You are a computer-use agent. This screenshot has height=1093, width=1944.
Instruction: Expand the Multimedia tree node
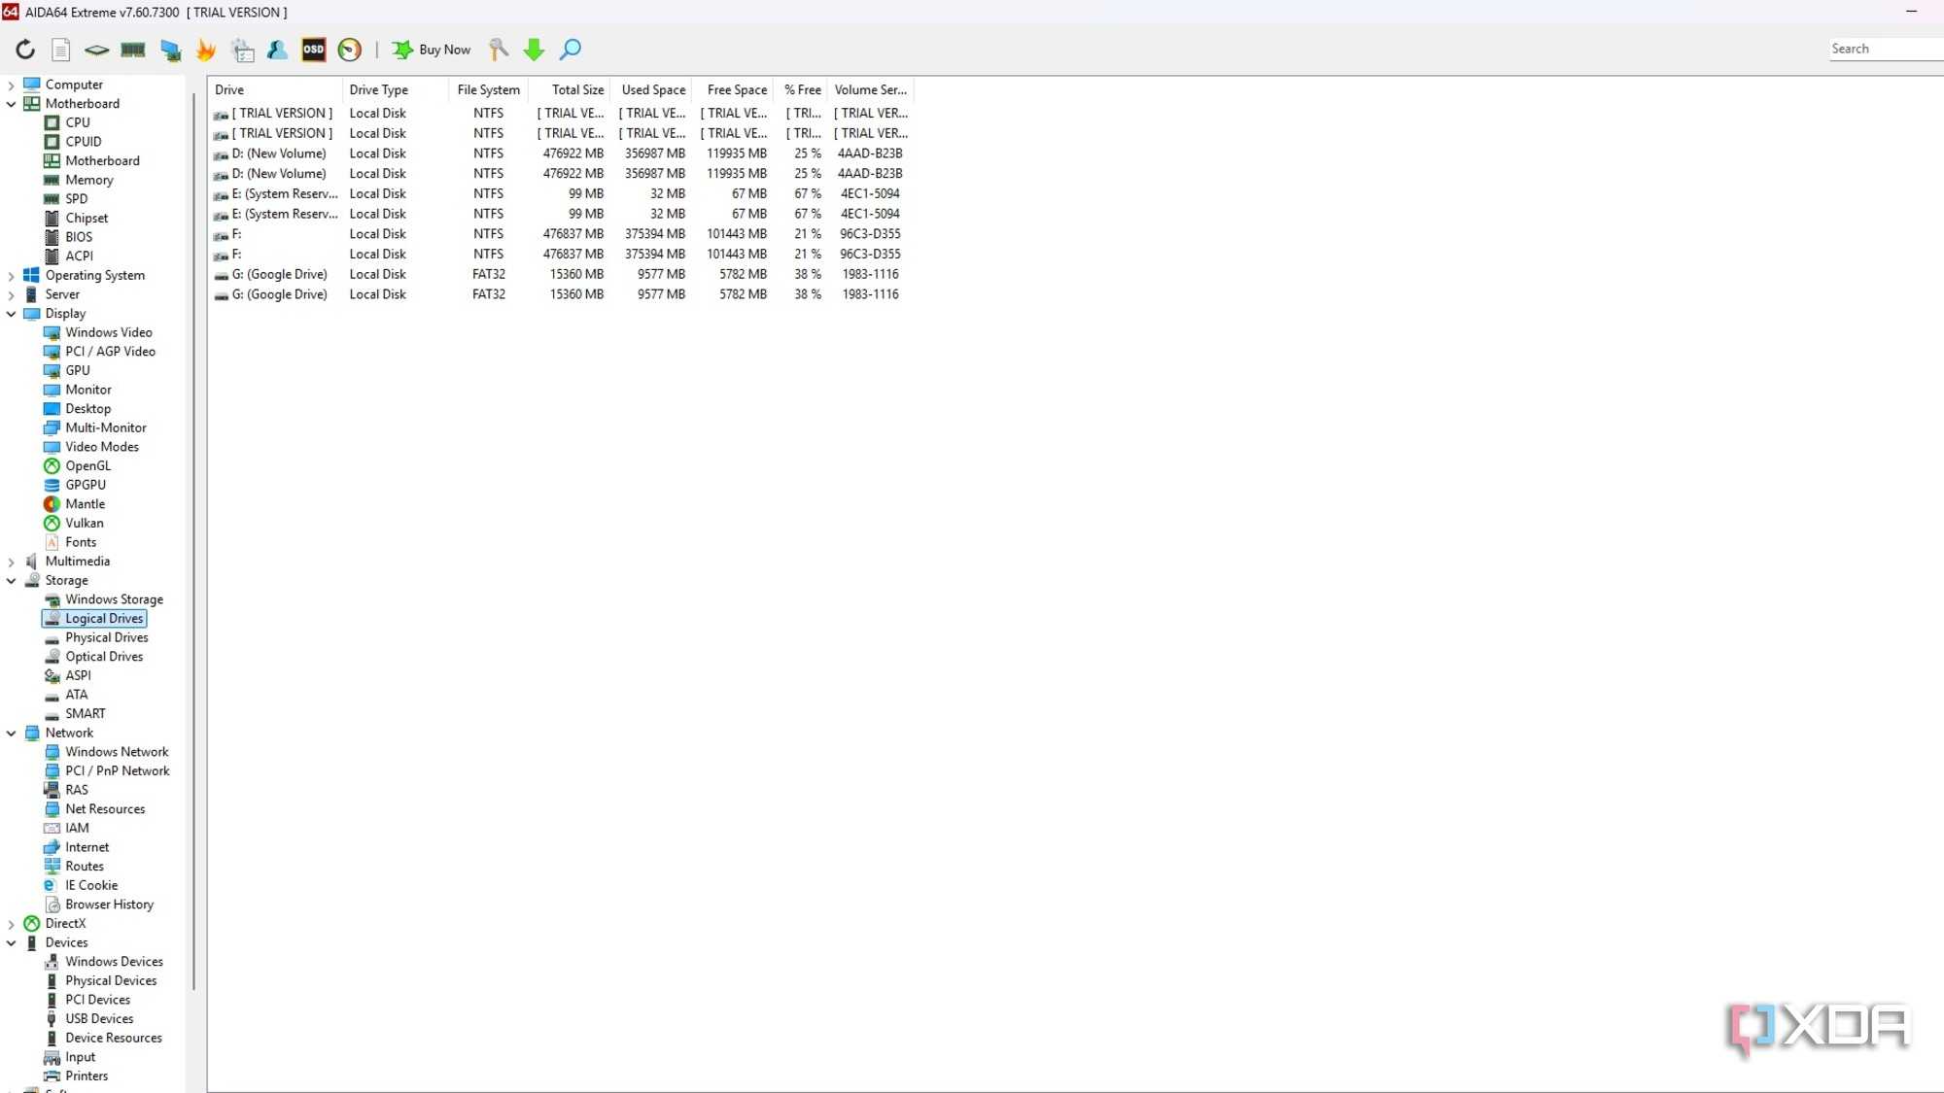click(11, 563)
